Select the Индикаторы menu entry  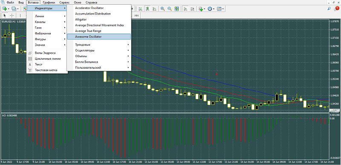pyautogui.click(x=47, y=8)
